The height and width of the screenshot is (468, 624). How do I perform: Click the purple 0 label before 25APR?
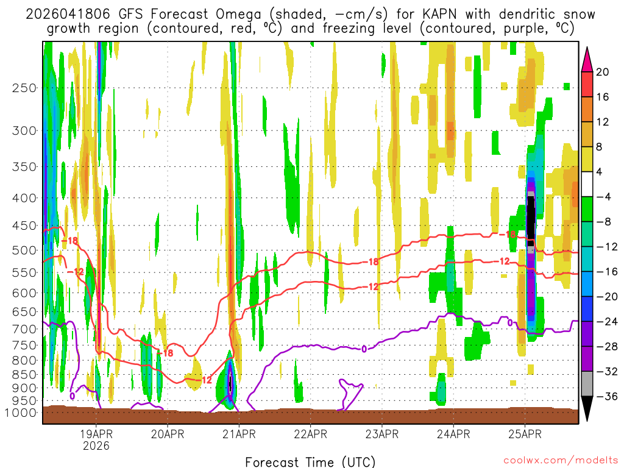[510, 323]
